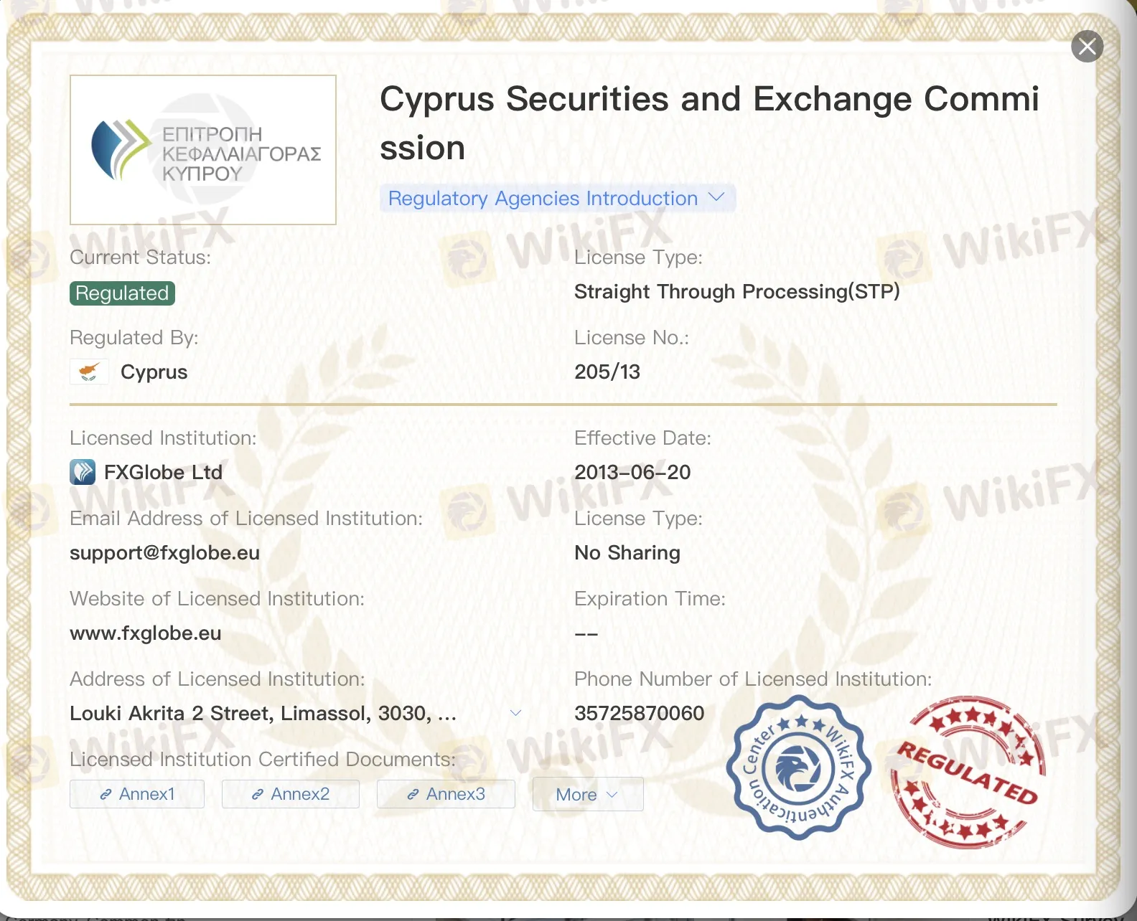Click the red REGULATED stamp
This screenshot has height=921, width=1137.
pos(968,772)
